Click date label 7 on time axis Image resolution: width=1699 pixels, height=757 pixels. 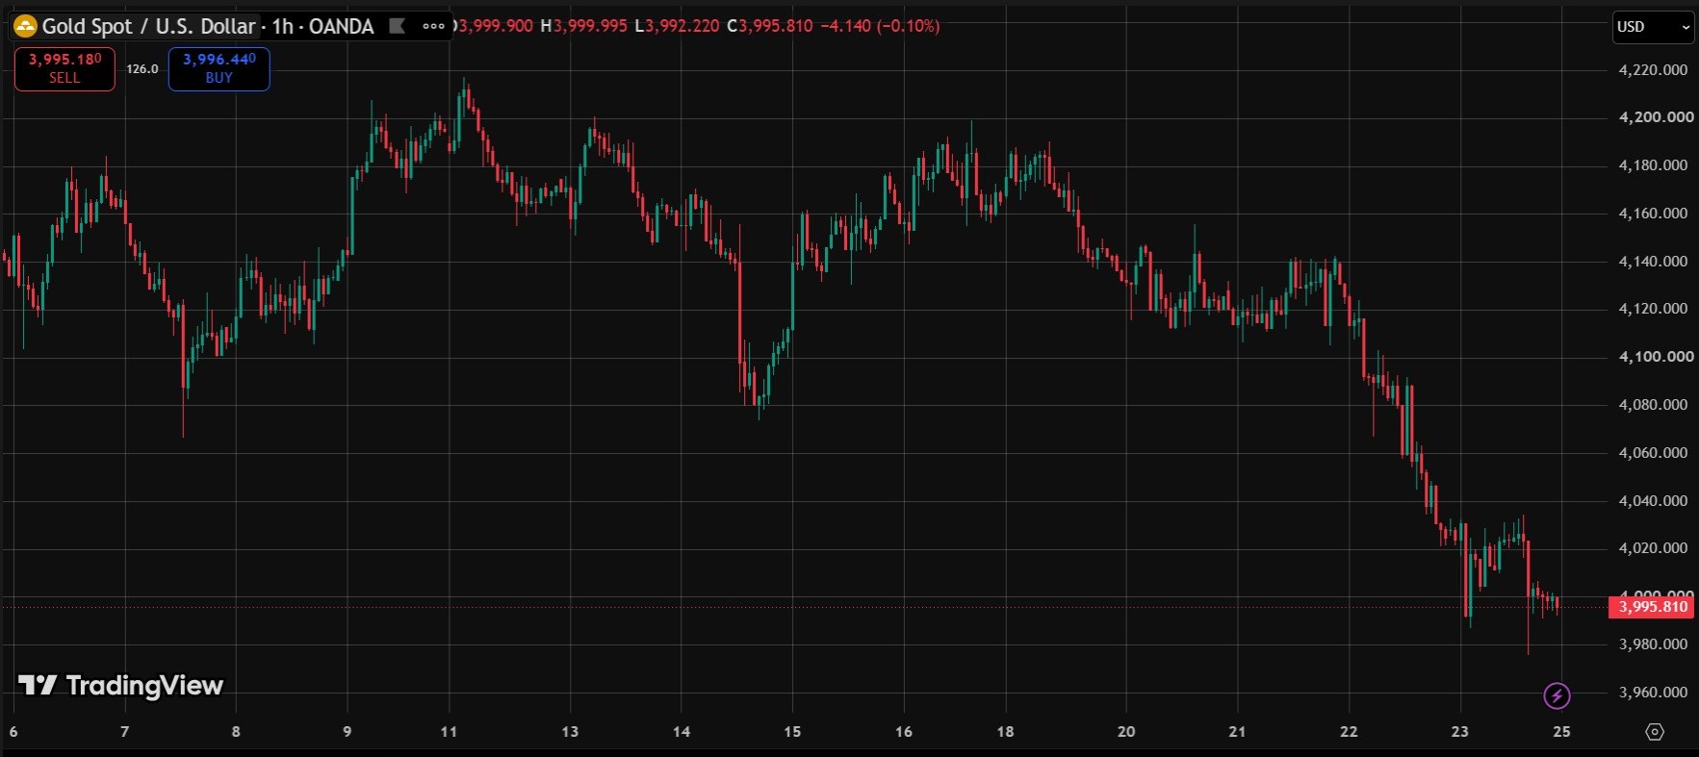(124, 732)
